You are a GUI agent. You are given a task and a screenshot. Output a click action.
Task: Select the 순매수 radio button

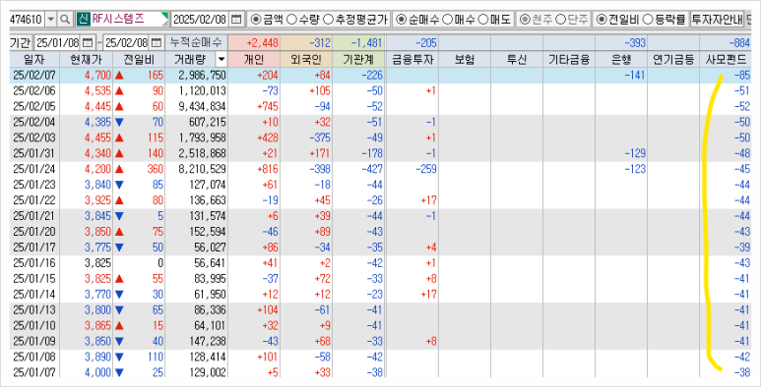(x=402, y=20)
